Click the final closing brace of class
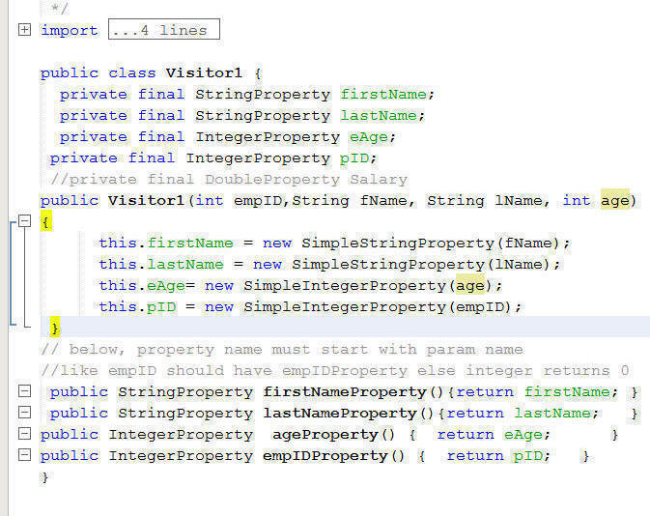650x516 pixels. (x=44, y=477)
